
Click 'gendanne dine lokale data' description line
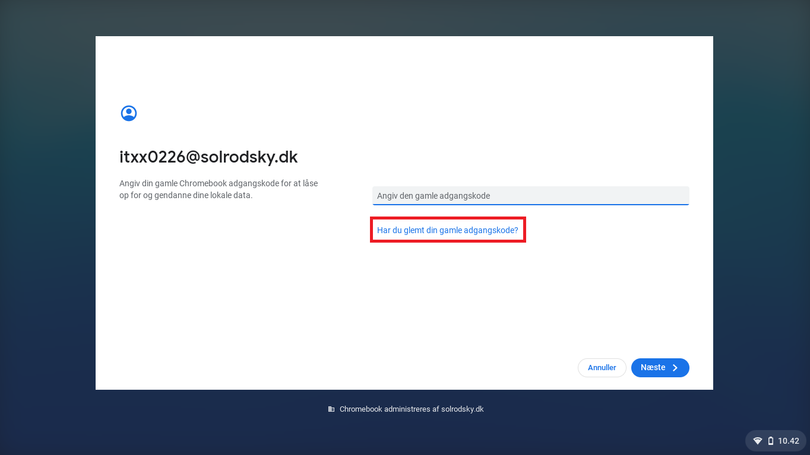click(x=202, y=195)
